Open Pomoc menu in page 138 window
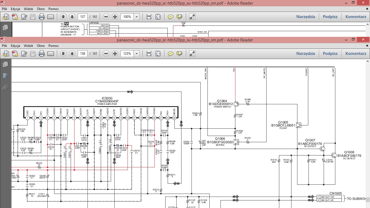 pos(54,46)
